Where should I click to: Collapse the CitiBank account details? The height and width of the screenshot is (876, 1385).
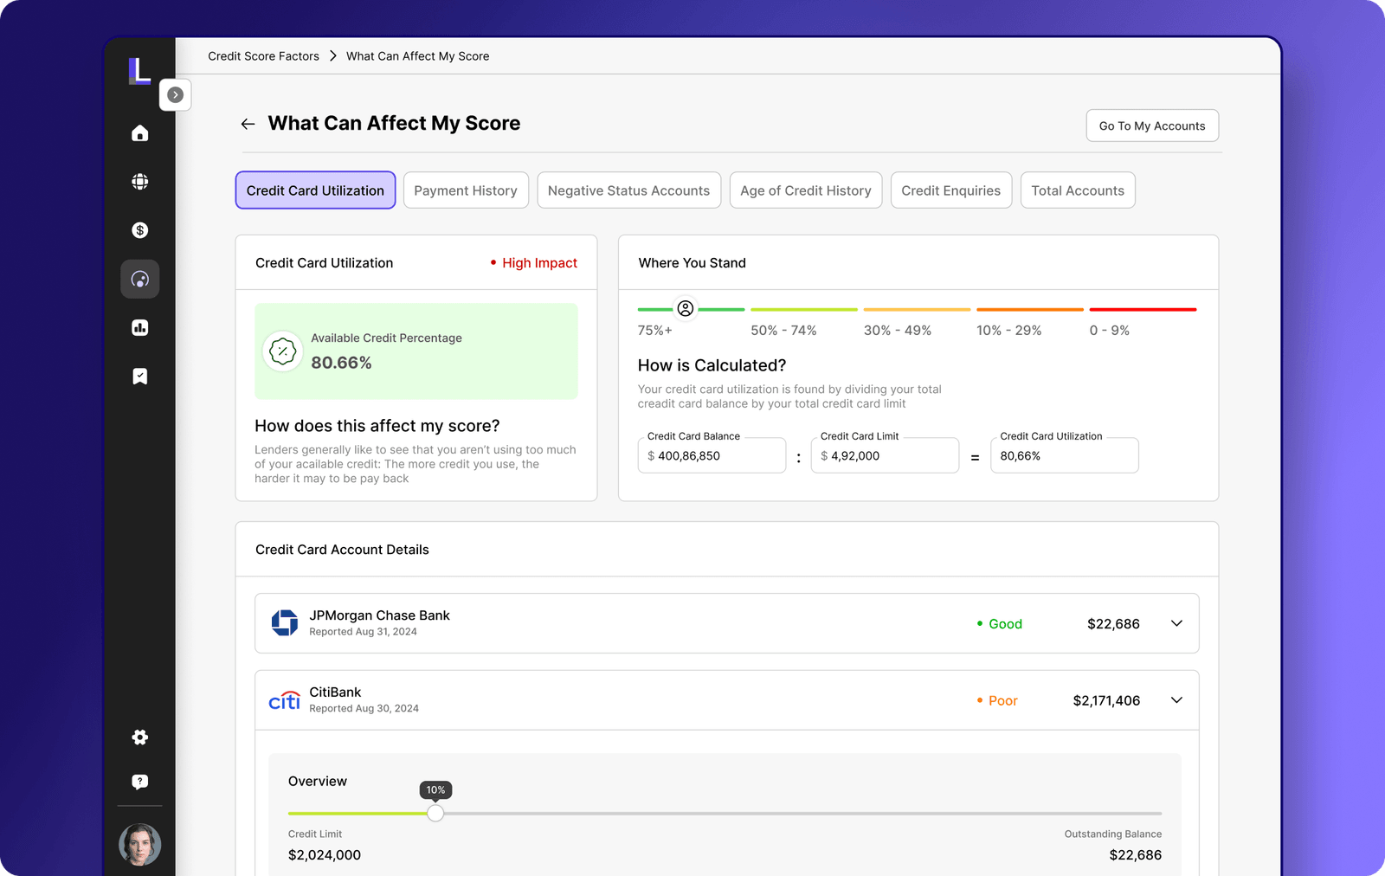[1176, 700]
